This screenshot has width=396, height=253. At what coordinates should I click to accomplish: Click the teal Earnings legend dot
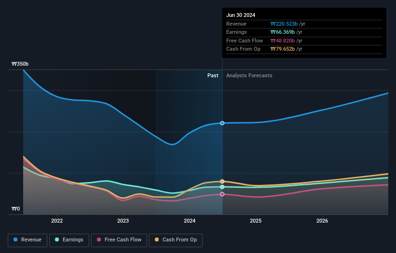coord(57,239)
